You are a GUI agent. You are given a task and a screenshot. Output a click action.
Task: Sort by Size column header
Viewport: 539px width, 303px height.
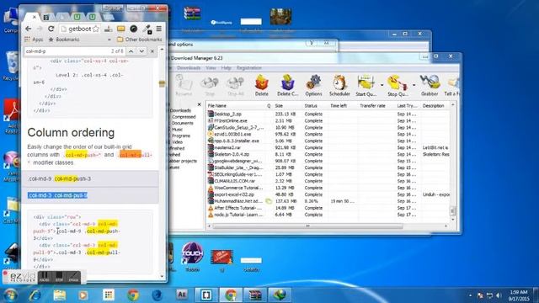pyautogui.click(x=287, y=106)
